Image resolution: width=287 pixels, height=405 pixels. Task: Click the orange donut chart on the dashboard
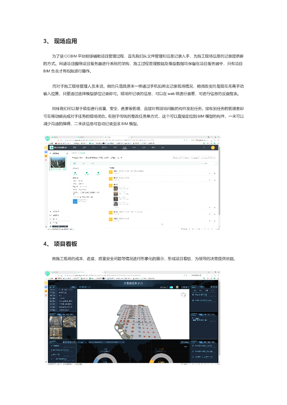(x=161, y=358)
